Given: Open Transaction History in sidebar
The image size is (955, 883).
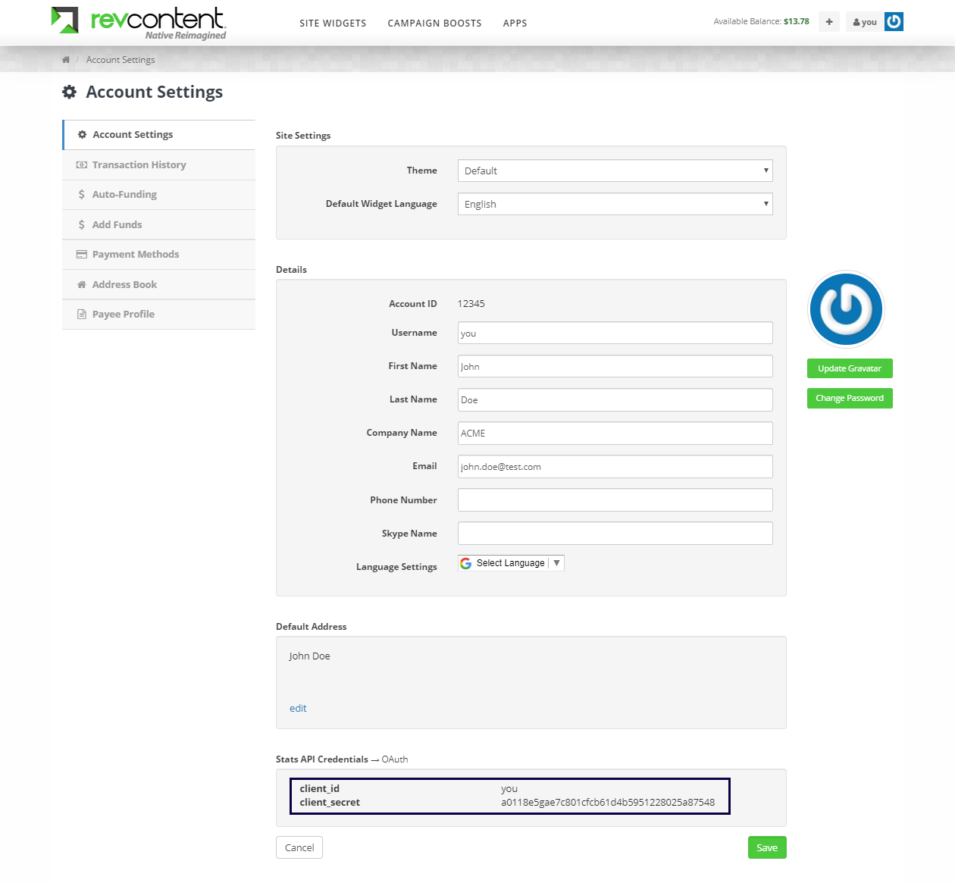Looking at the screenshot, I should [139, 165].
